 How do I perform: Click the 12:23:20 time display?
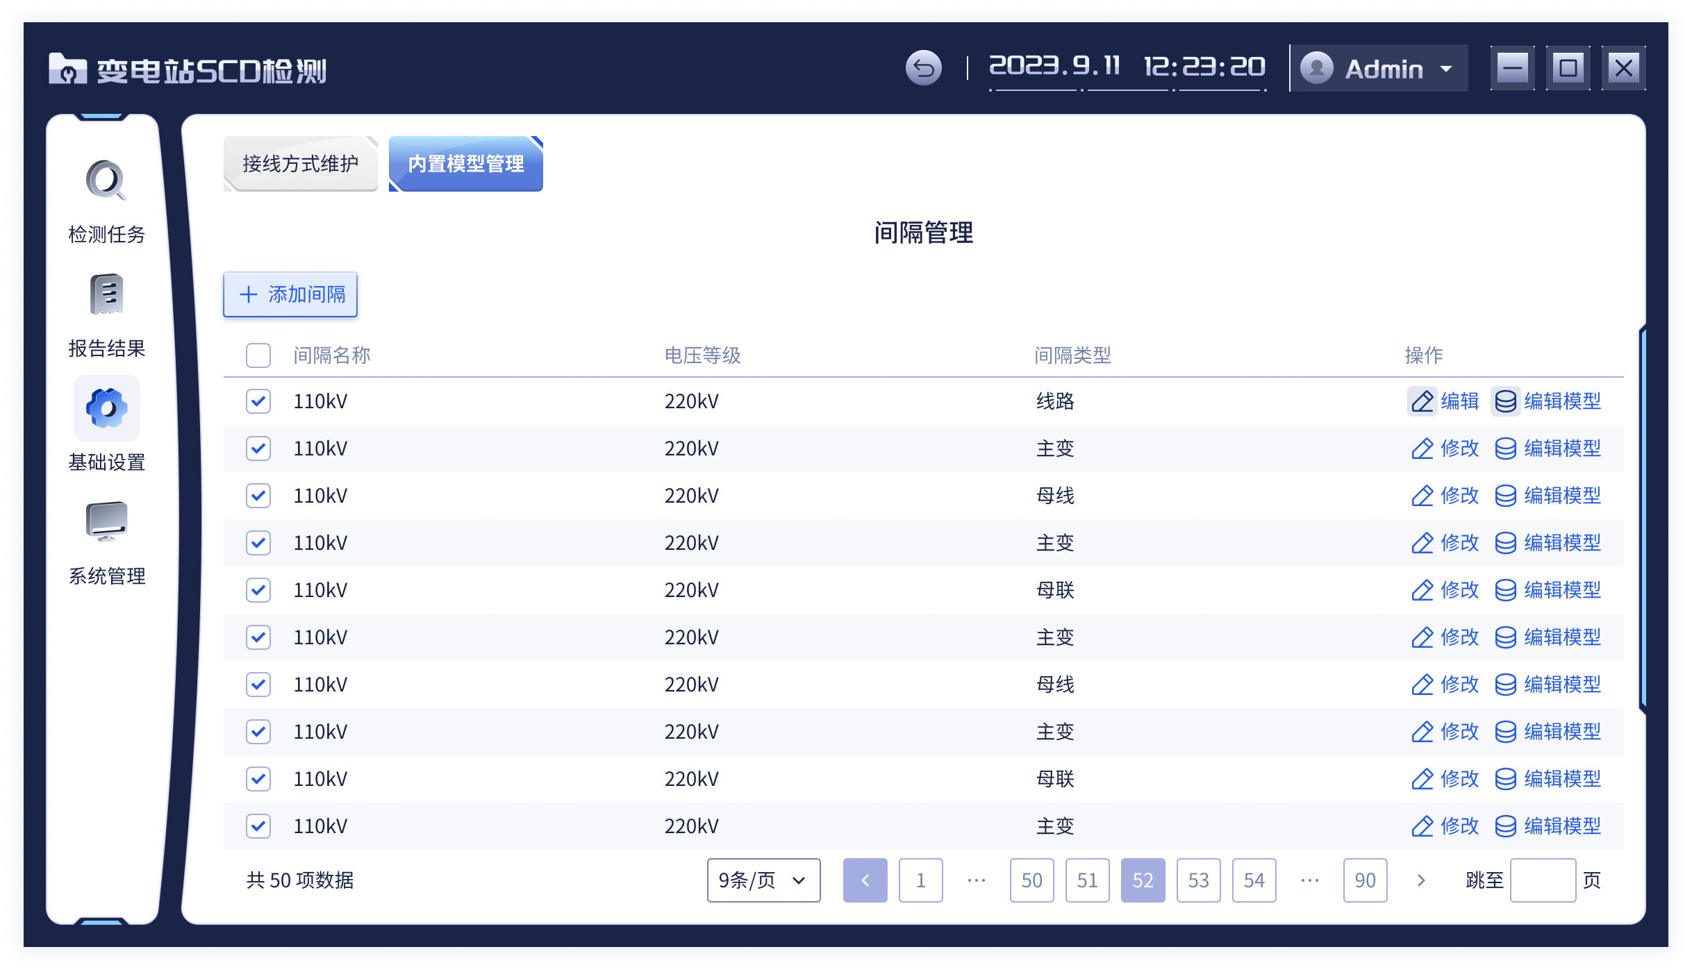[1204, 67]
